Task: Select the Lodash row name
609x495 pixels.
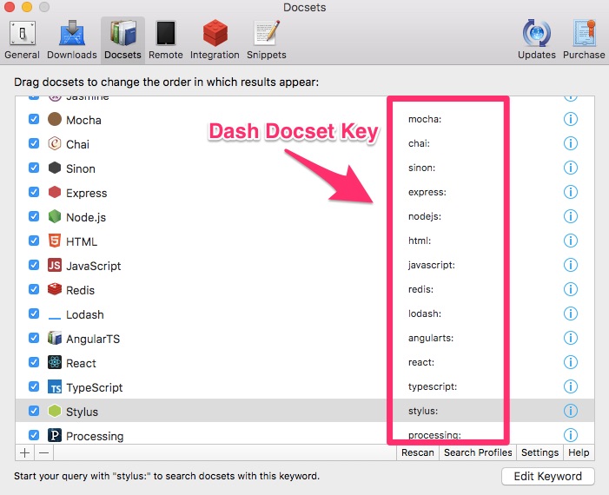Action: 84,314
